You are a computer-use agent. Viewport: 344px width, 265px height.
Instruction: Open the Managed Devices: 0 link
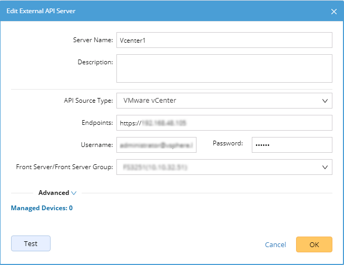tap(42, 208)
